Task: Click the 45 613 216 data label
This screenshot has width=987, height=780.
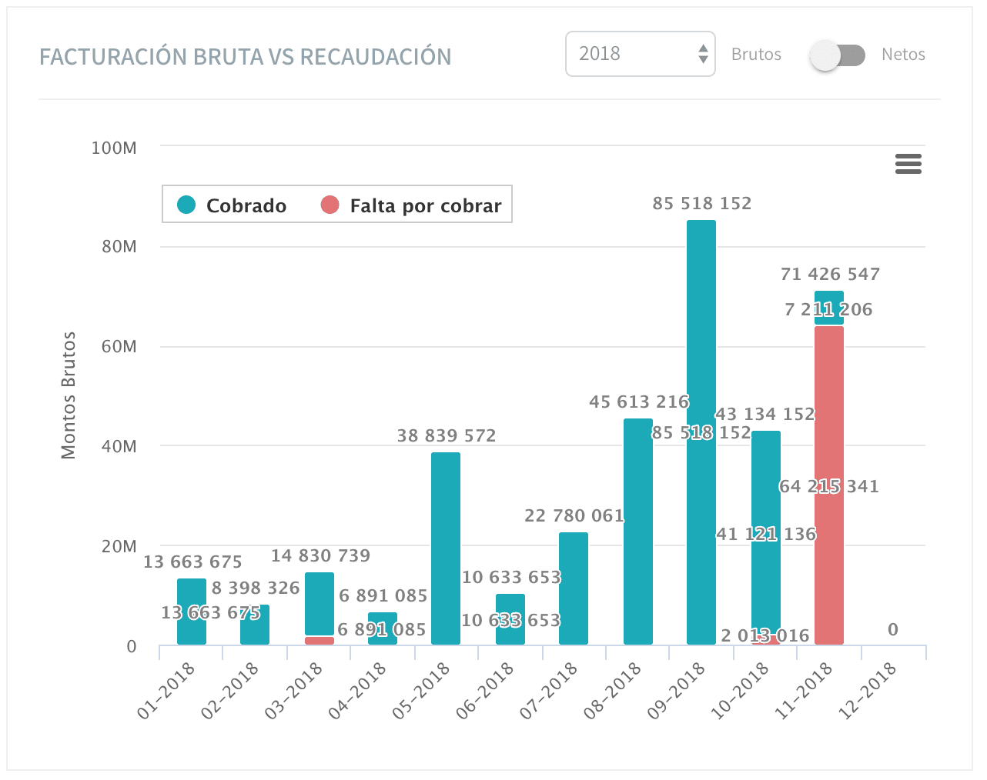Action: (x=639, y=402)
